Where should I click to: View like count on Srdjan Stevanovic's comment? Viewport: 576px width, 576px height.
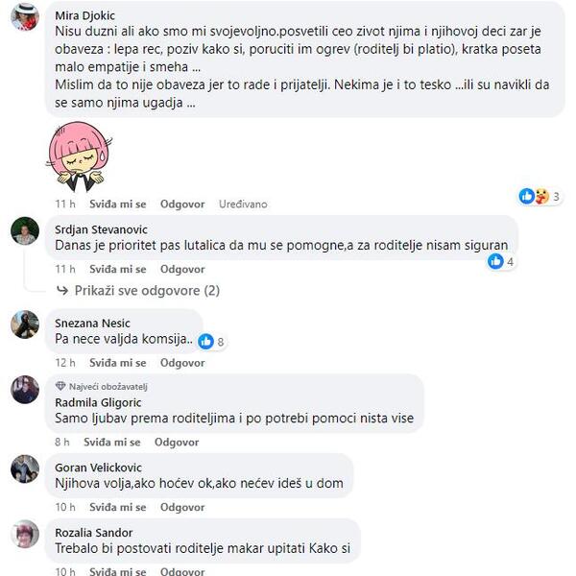[x=501, y=261]
